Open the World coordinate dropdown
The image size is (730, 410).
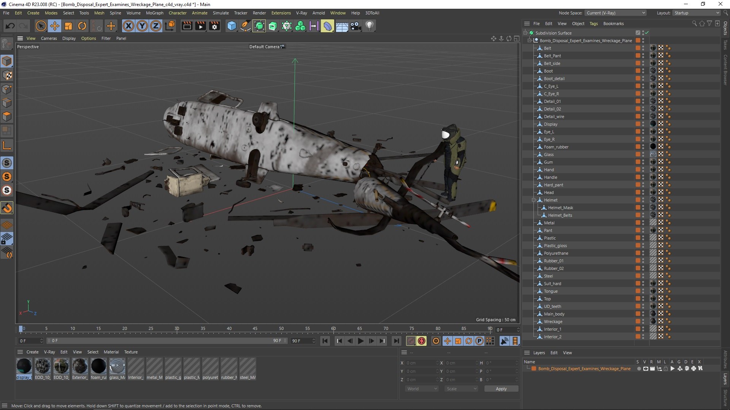tap(422, 389)
